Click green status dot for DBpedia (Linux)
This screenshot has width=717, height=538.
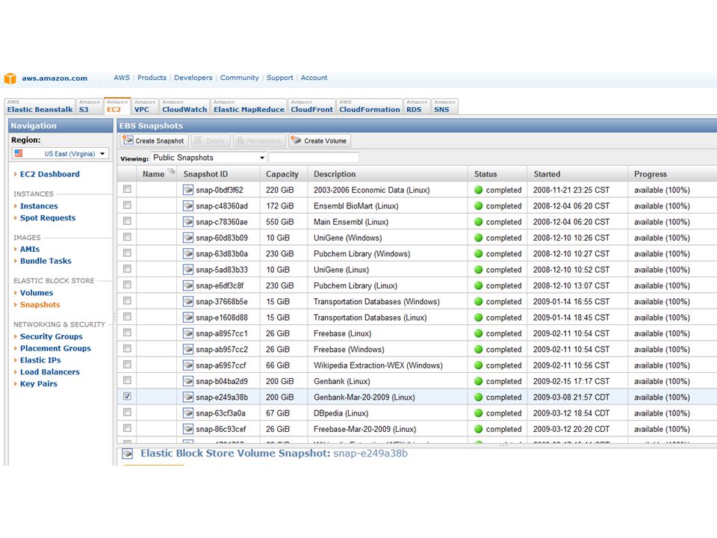point(478,413)
